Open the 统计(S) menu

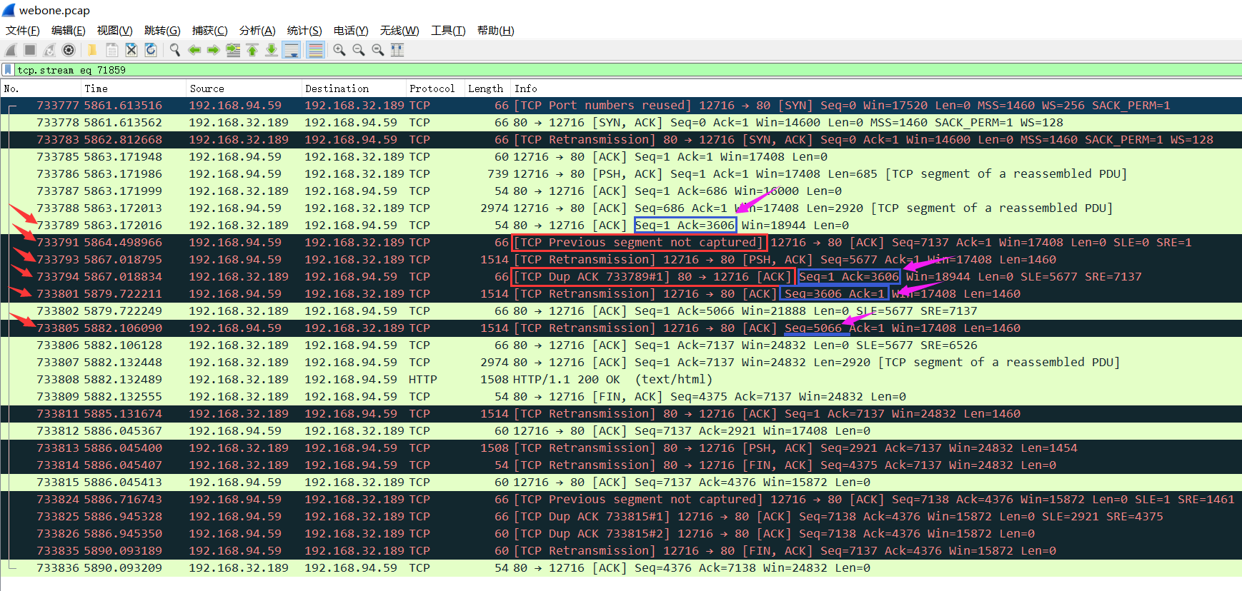pos(304,31)
